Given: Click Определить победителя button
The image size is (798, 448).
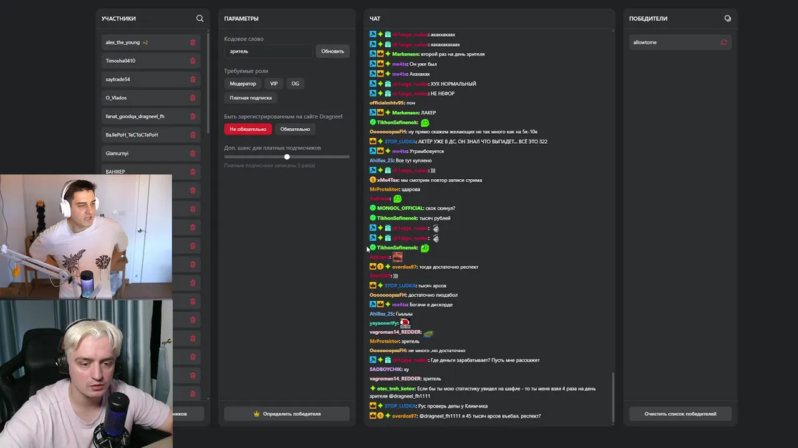Looking at the screenshot, I should coord(287,414).
